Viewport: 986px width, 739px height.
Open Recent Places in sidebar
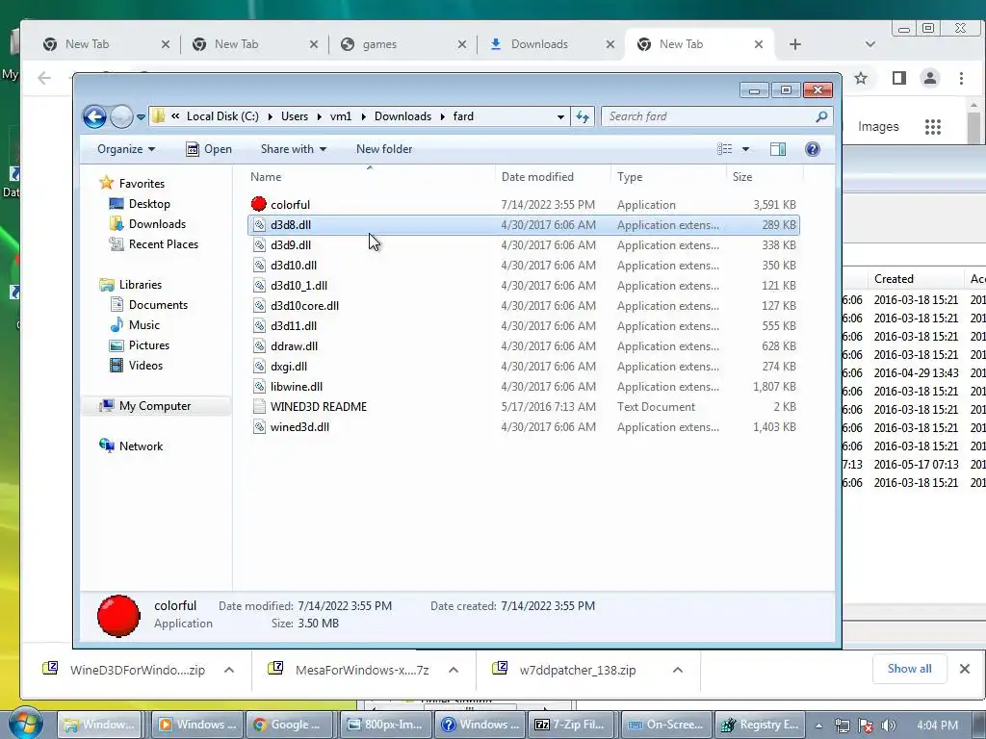point(164,243)
